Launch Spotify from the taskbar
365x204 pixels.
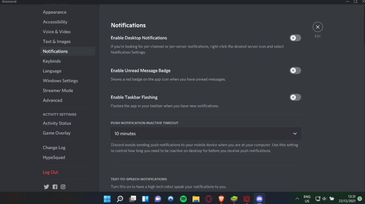click(x=184, y=199)
